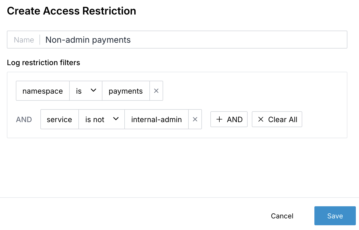The height and width of the screenshot is (230, 359).
Task: Edit the "payments" value field
Action: (x=126, y=91)
